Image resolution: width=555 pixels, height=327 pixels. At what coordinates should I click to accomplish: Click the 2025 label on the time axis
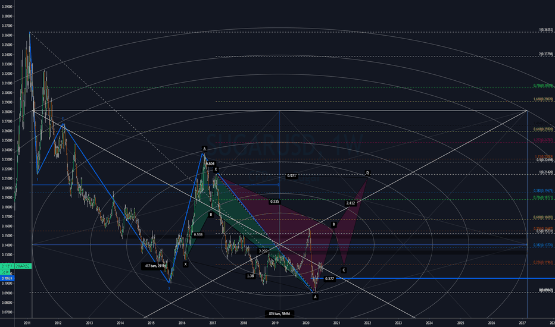(x=460, y=323)
